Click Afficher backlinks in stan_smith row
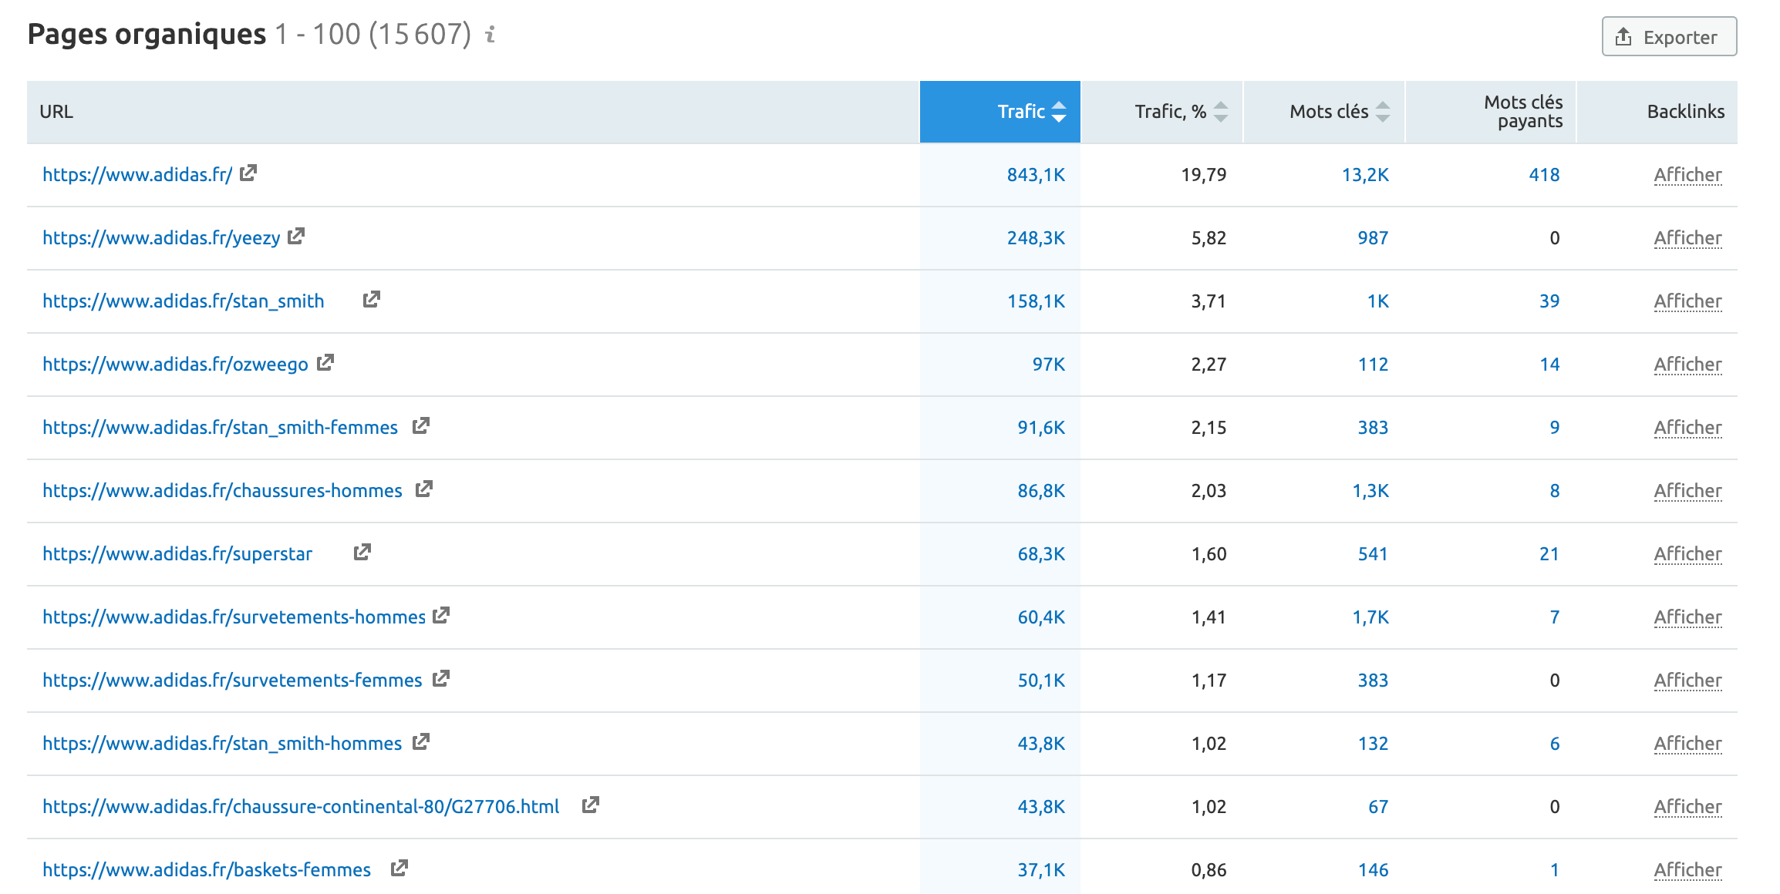The image size is (1780, 894). pyautogui.click(x=1687, y=301)
